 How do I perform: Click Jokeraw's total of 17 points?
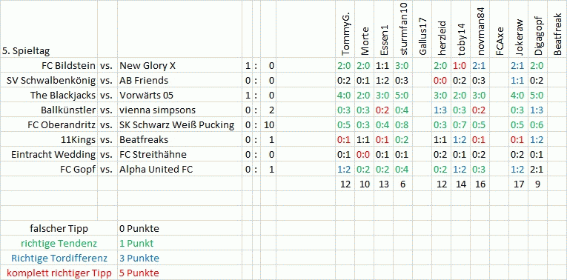pos(520,184)
